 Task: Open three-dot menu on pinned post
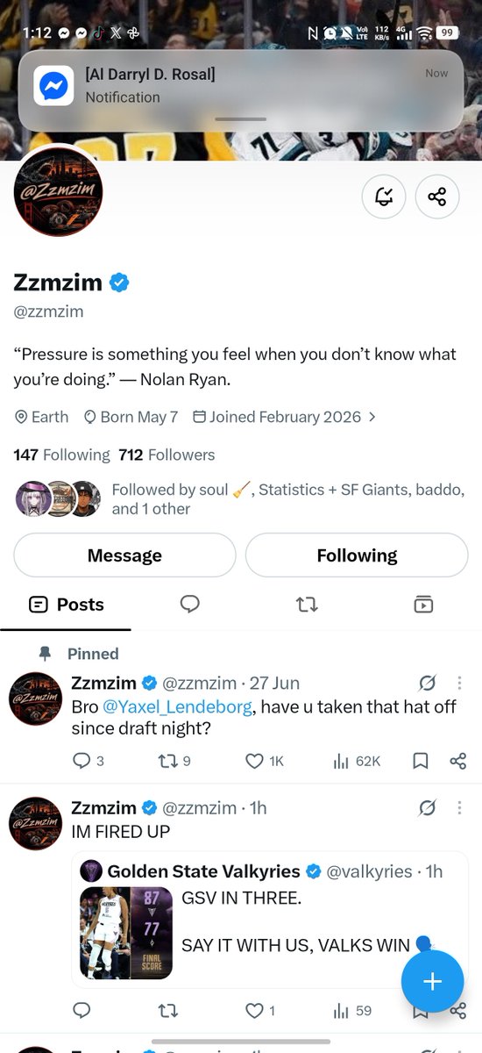tap(460, 683)
